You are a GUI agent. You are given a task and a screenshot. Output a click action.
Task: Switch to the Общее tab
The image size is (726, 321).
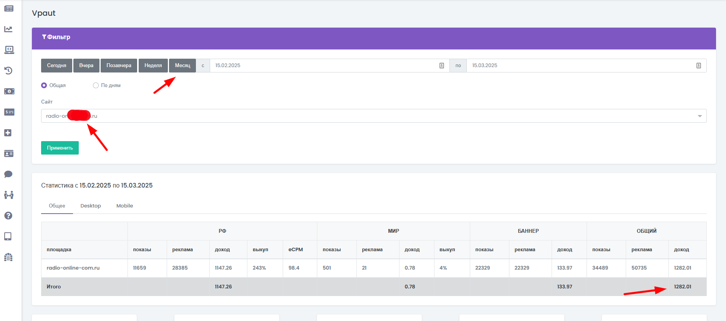tap(57, 206)
